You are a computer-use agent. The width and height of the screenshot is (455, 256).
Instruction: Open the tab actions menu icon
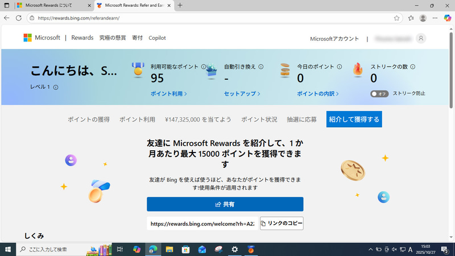pos(7,5)
